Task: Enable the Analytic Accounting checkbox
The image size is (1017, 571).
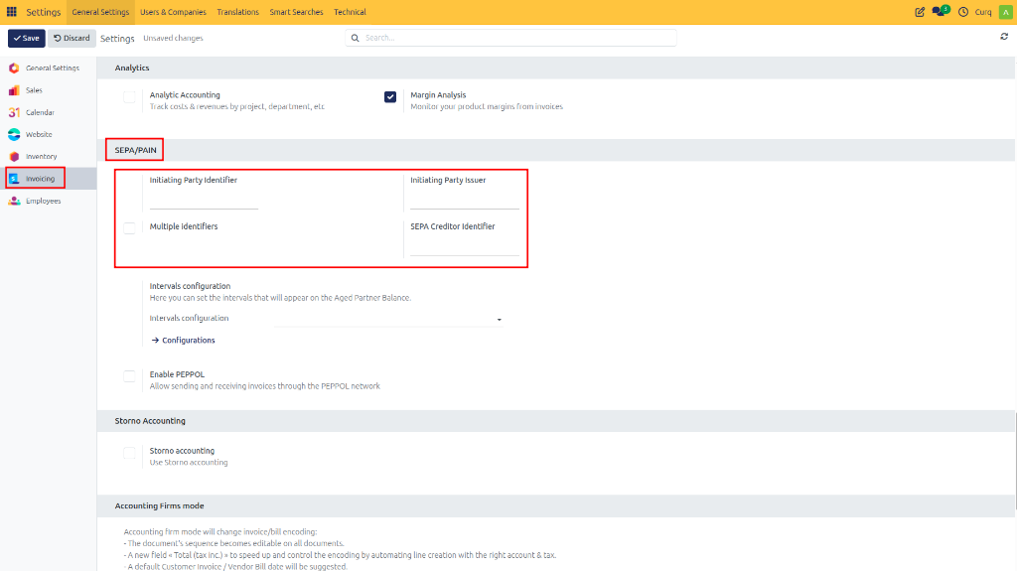Action: tap(130, 96)
